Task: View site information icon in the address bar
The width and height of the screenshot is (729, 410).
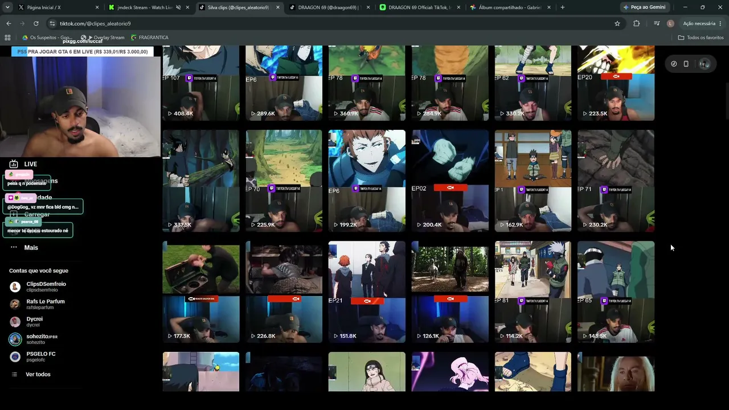Action: point(52,23)
